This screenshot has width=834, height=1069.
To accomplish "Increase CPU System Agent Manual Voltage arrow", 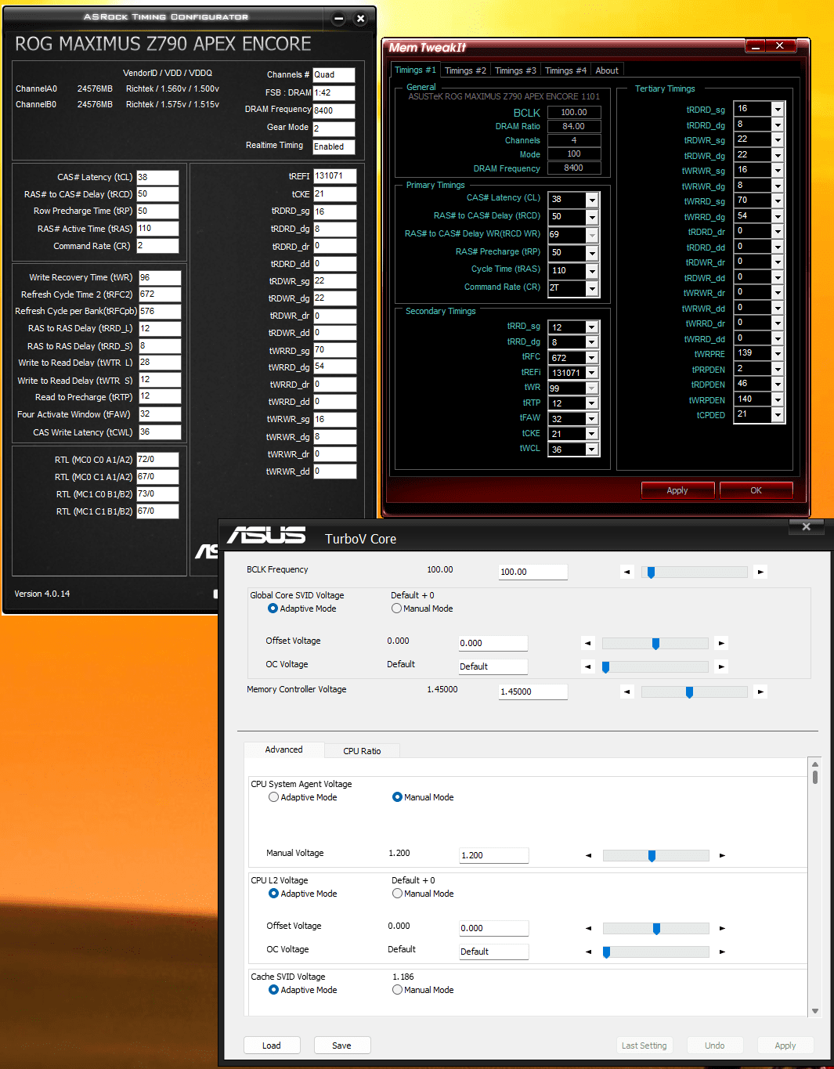I will [722, 856].
